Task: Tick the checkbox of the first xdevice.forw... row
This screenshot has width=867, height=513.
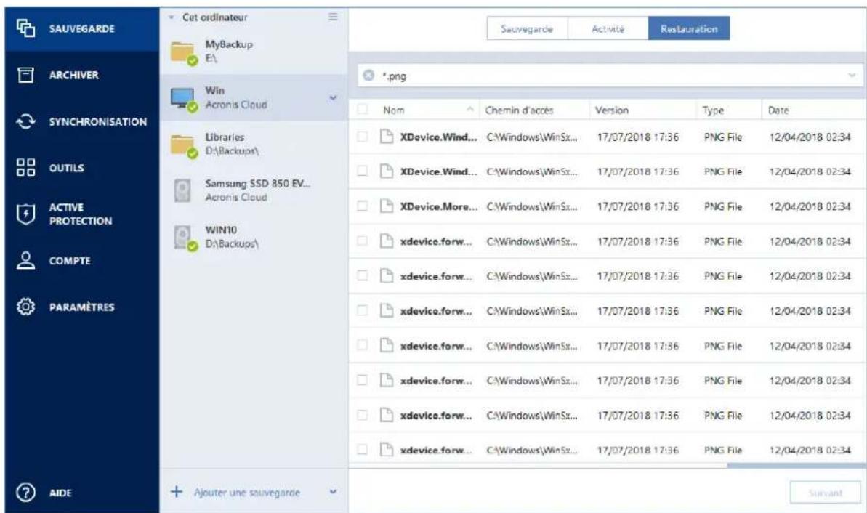Action: click(362, 241)
